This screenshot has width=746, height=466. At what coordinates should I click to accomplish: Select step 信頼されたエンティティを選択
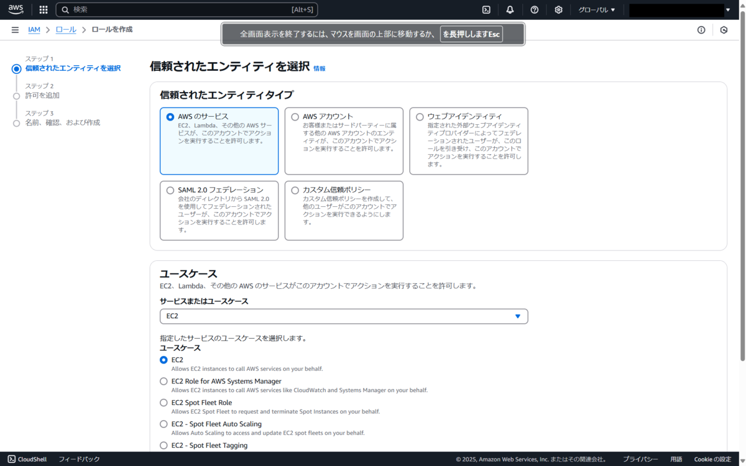[x=73, y=68]
